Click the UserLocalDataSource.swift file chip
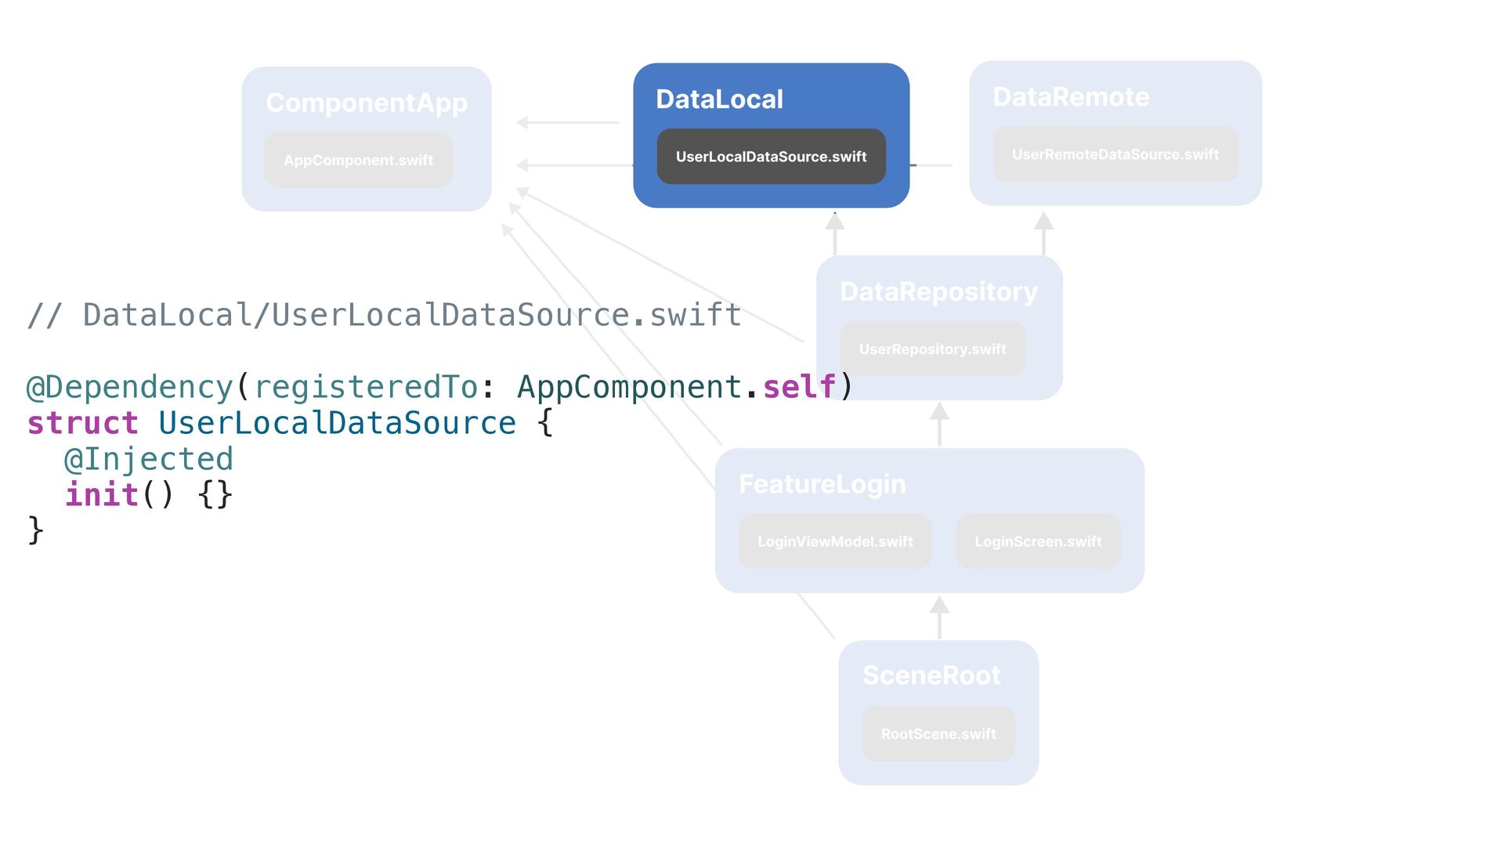 click(771, 157)
